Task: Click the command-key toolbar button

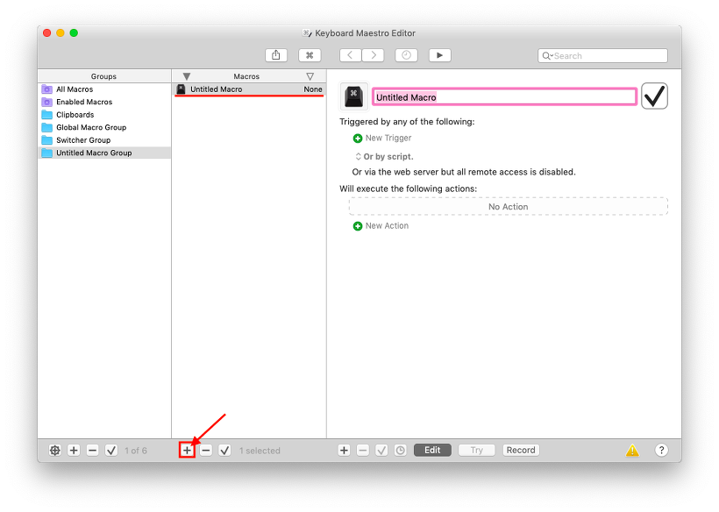Action: pos(310,55)
